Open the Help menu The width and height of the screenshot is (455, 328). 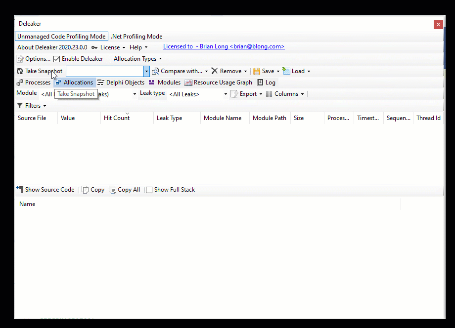[x=138, y=47]
